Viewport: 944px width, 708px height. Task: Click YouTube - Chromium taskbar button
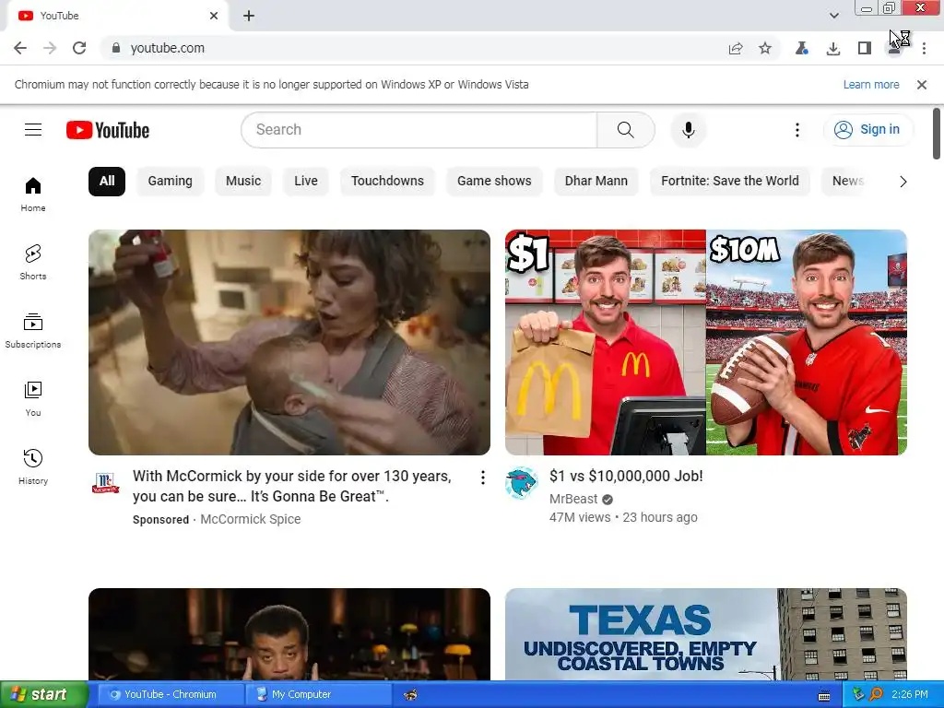171,694
